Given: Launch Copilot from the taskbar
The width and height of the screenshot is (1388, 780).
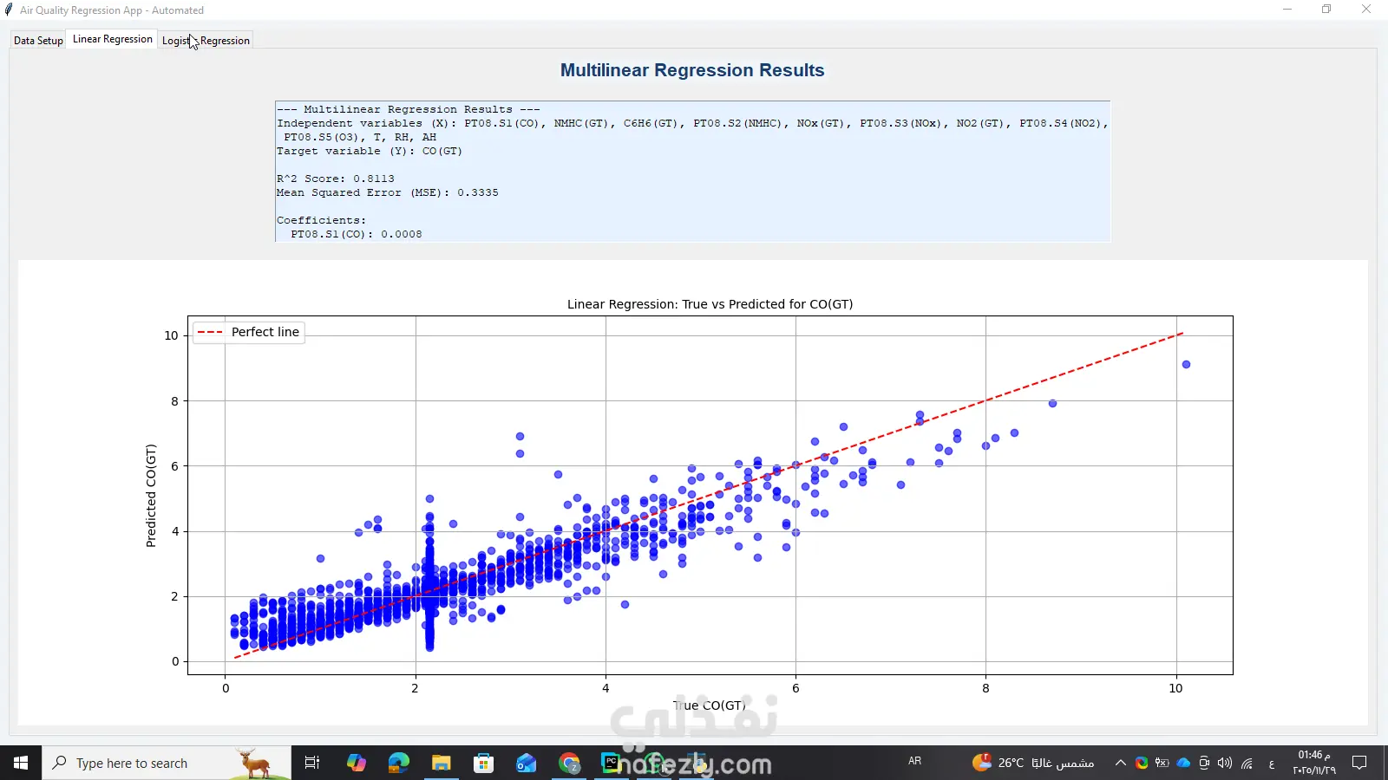Looking at the screenshot, I should [356, 763].
